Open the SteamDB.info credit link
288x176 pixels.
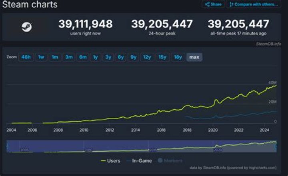(268, 44)
